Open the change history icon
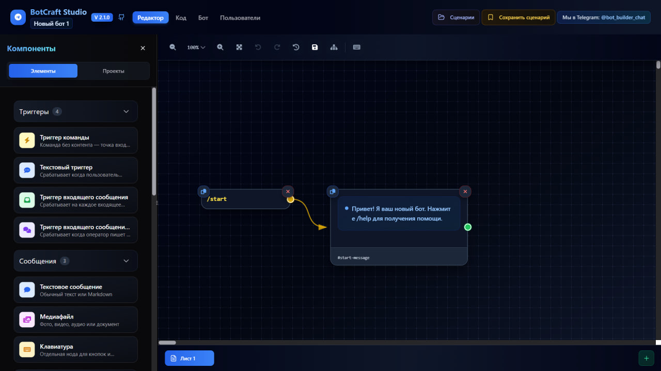The height and width of the screenshot is (371, 661). tap(296, 47)
